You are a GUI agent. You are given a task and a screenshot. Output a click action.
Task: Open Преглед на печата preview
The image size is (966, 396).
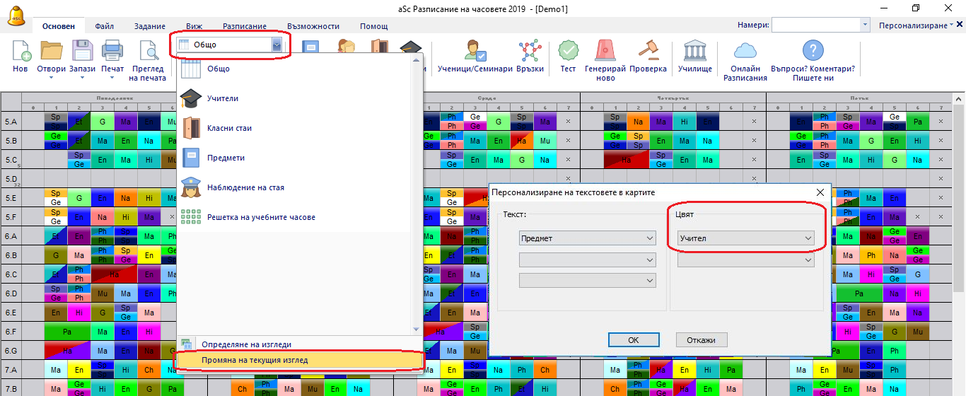(x=149, y=52)
